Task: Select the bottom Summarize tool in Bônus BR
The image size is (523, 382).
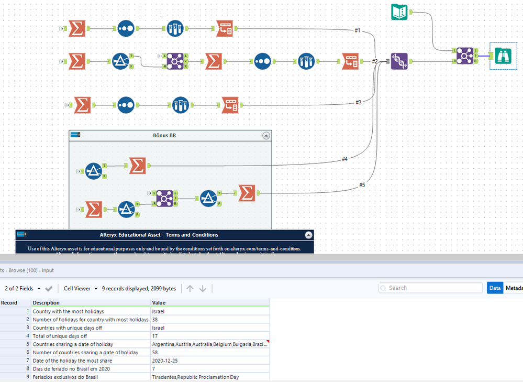Action: [x=93, y=210]
